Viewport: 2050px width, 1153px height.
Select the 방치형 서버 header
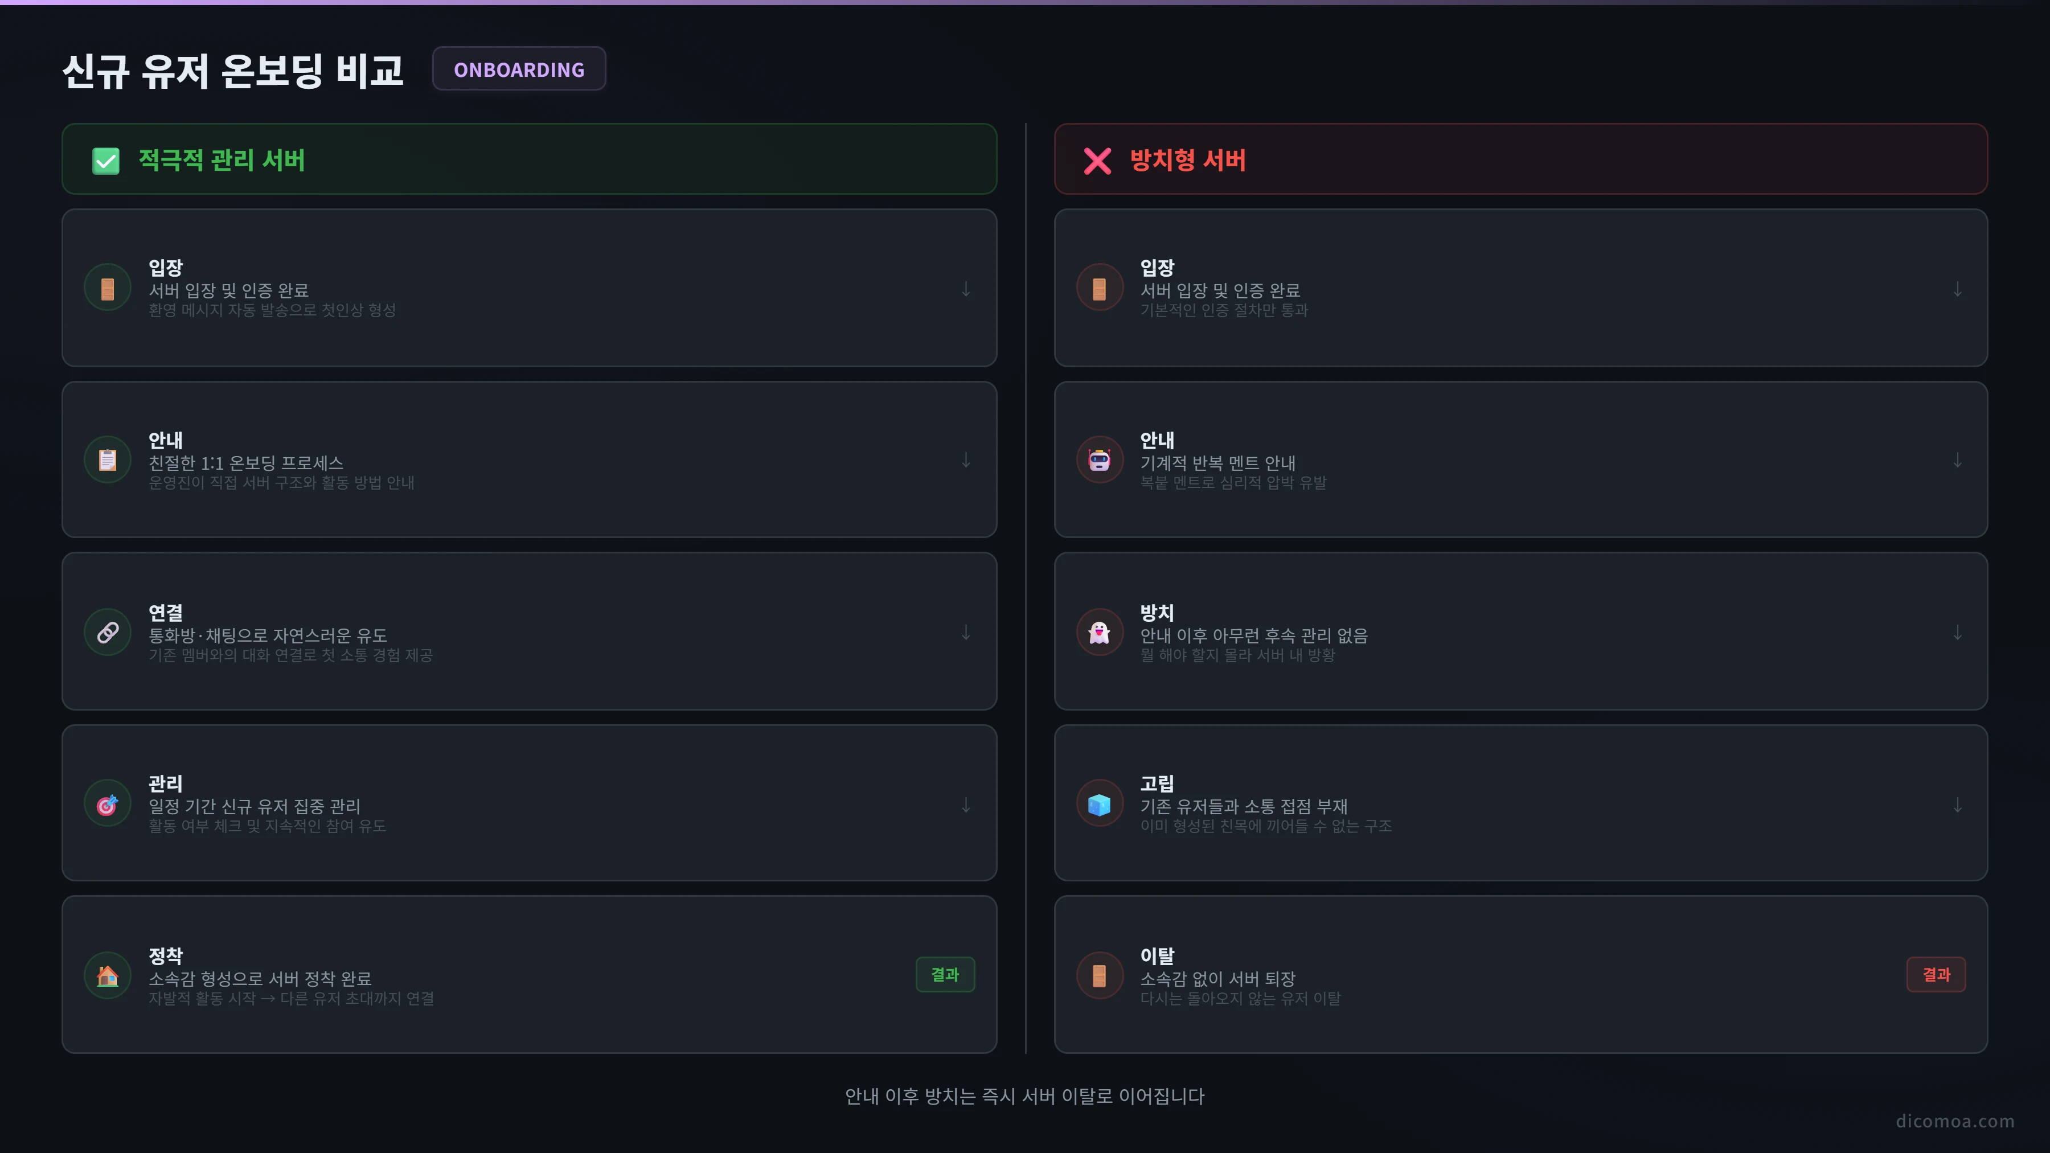coord(1521,159)
